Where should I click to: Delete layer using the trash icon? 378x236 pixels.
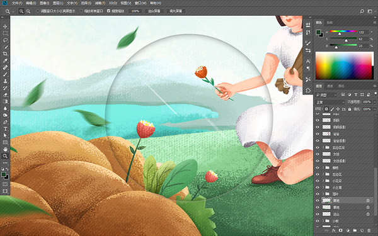pos(369,230)
